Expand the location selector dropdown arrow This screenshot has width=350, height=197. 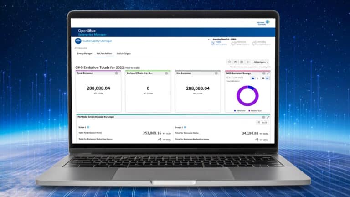(x=209, y=40)
